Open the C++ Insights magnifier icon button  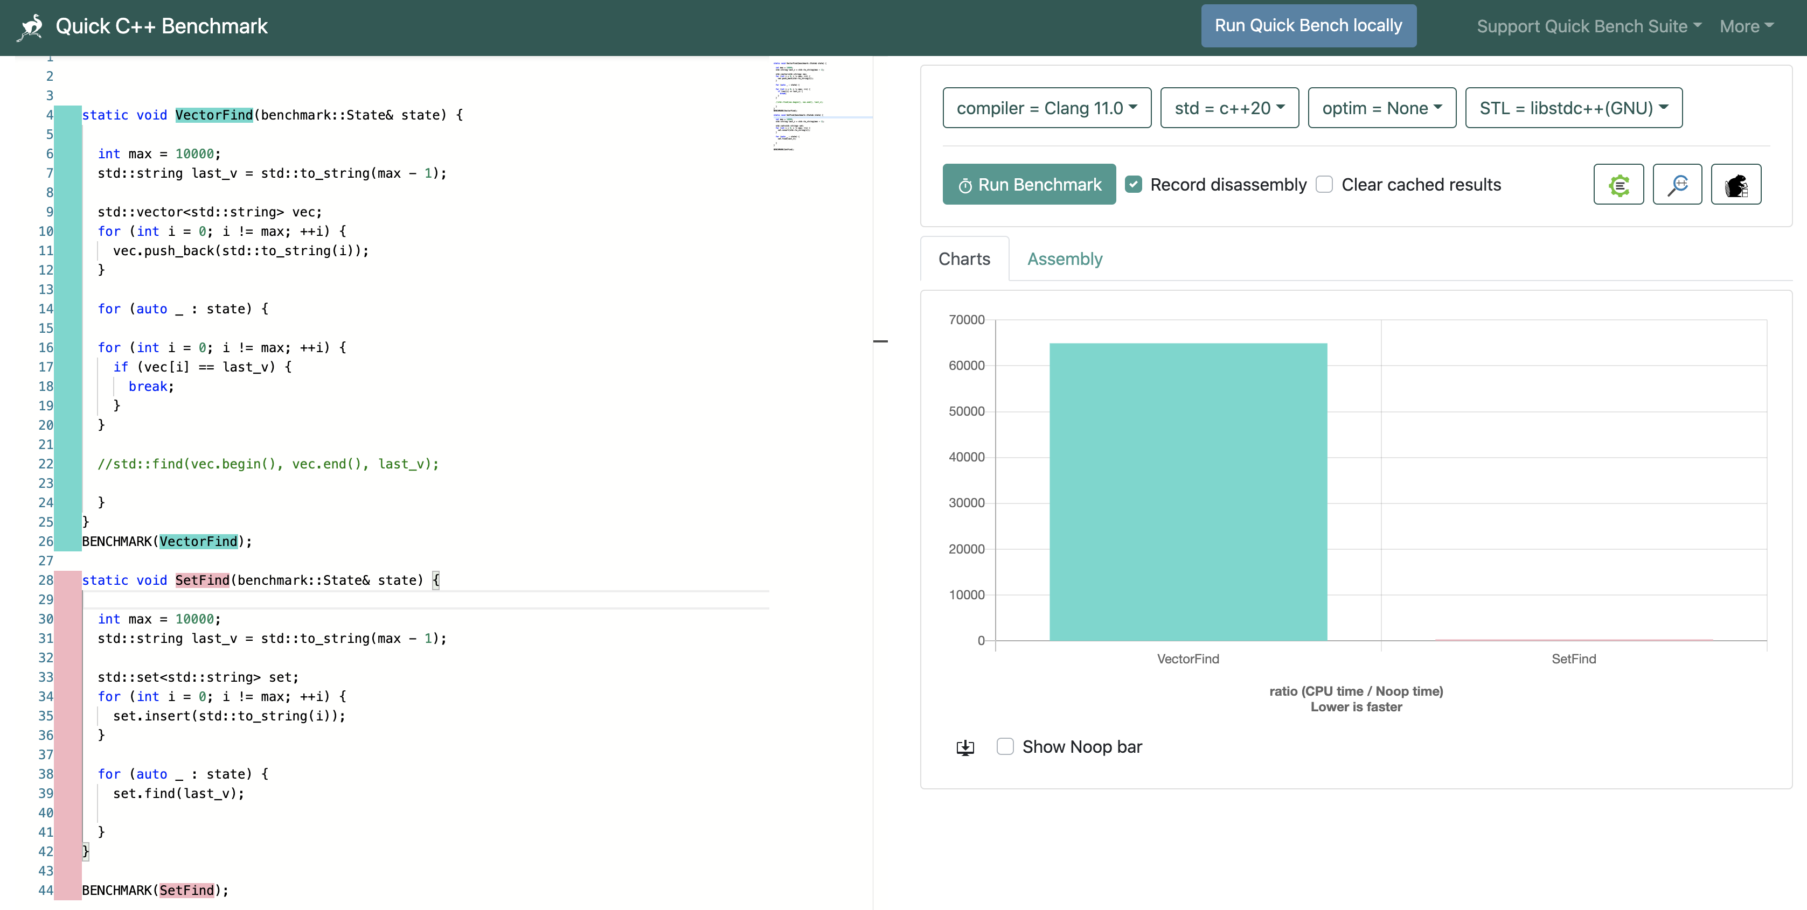point(1677,184)
